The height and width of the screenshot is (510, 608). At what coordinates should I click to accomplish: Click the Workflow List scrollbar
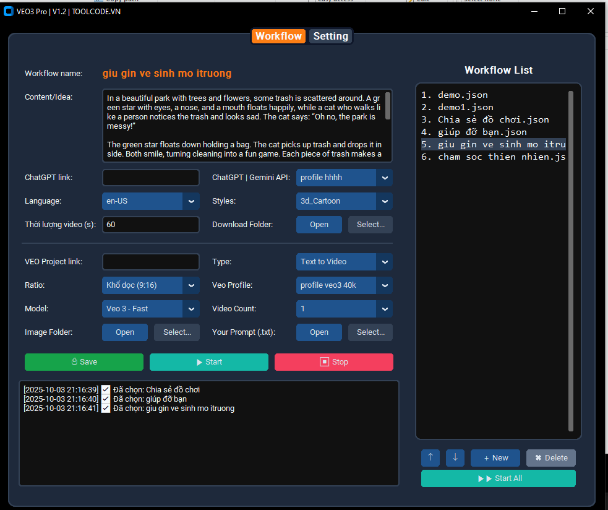[571, 261]
